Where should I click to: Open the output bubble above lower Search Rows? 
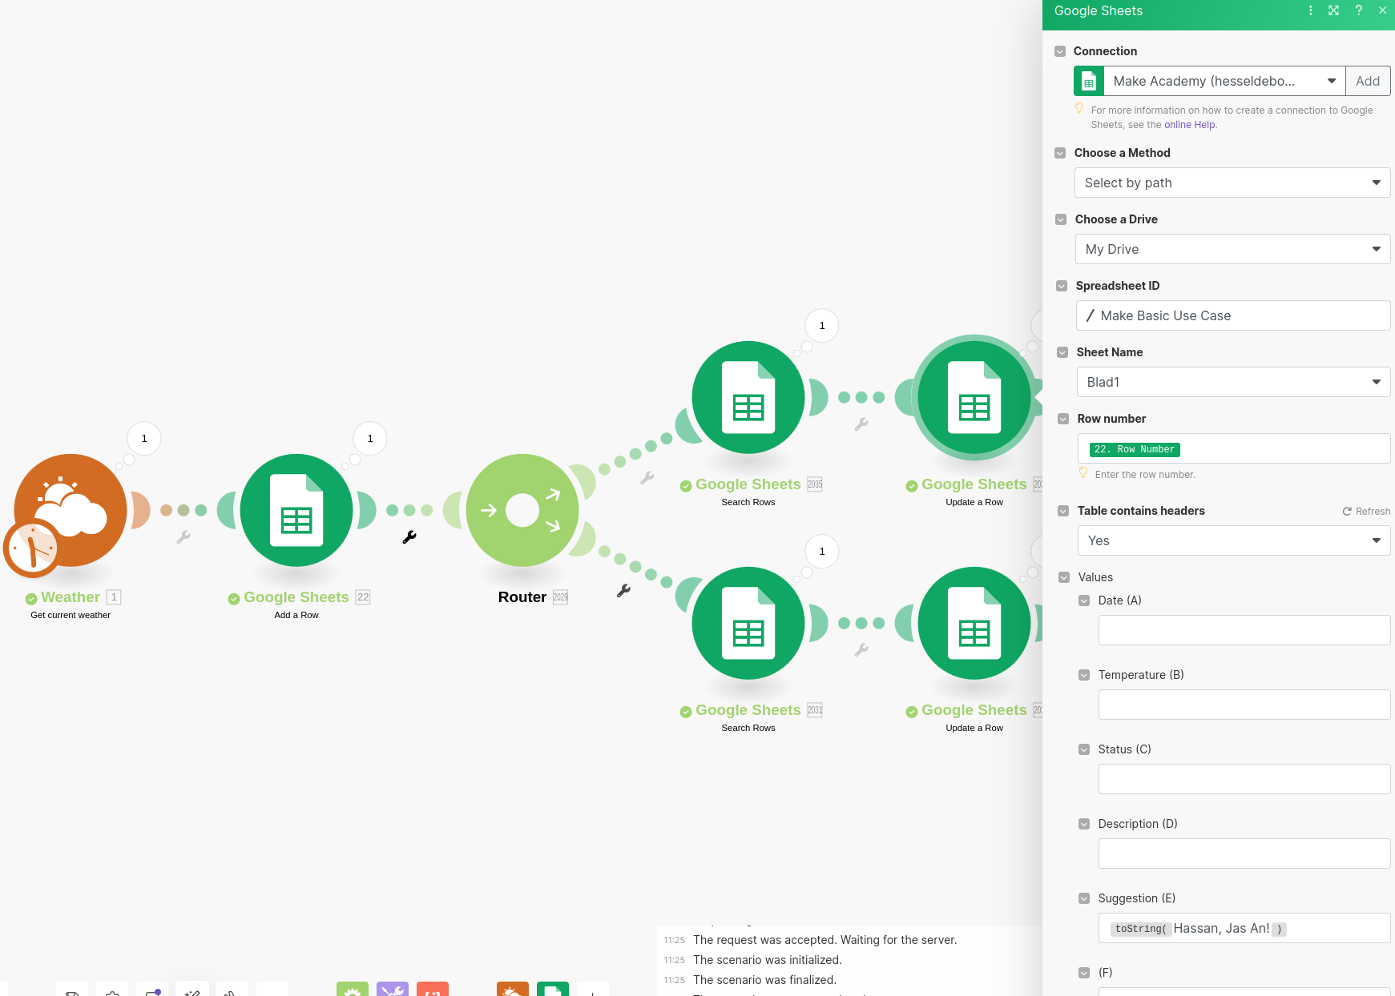pos(822,552)
